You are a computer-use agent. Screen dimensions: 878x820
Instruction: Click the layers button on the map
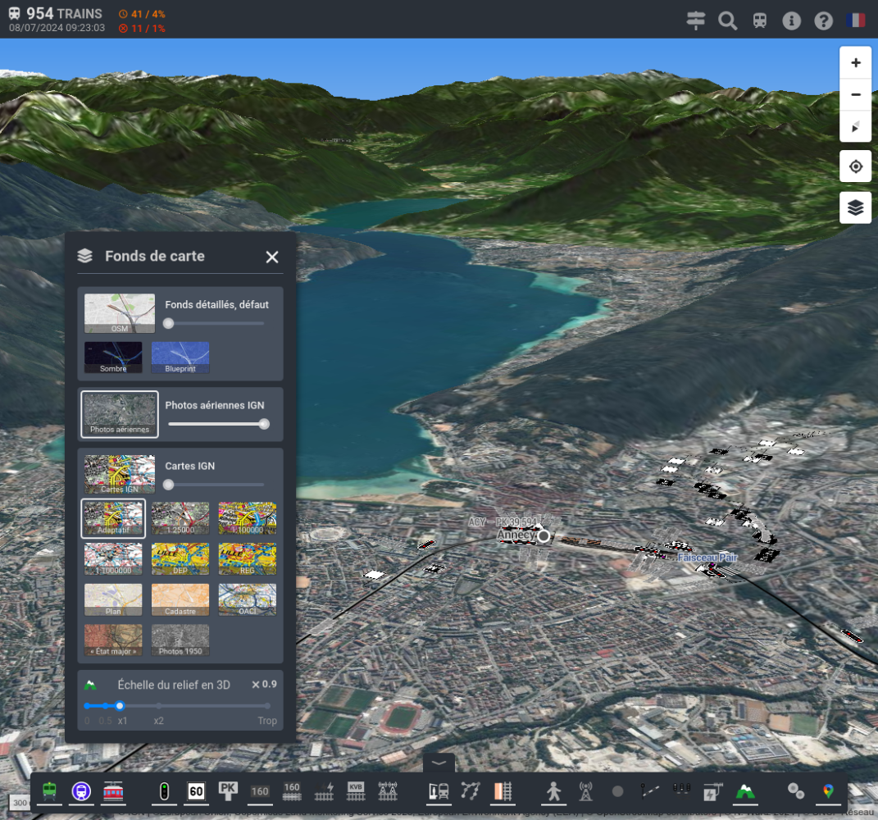[x=855, y=207]
